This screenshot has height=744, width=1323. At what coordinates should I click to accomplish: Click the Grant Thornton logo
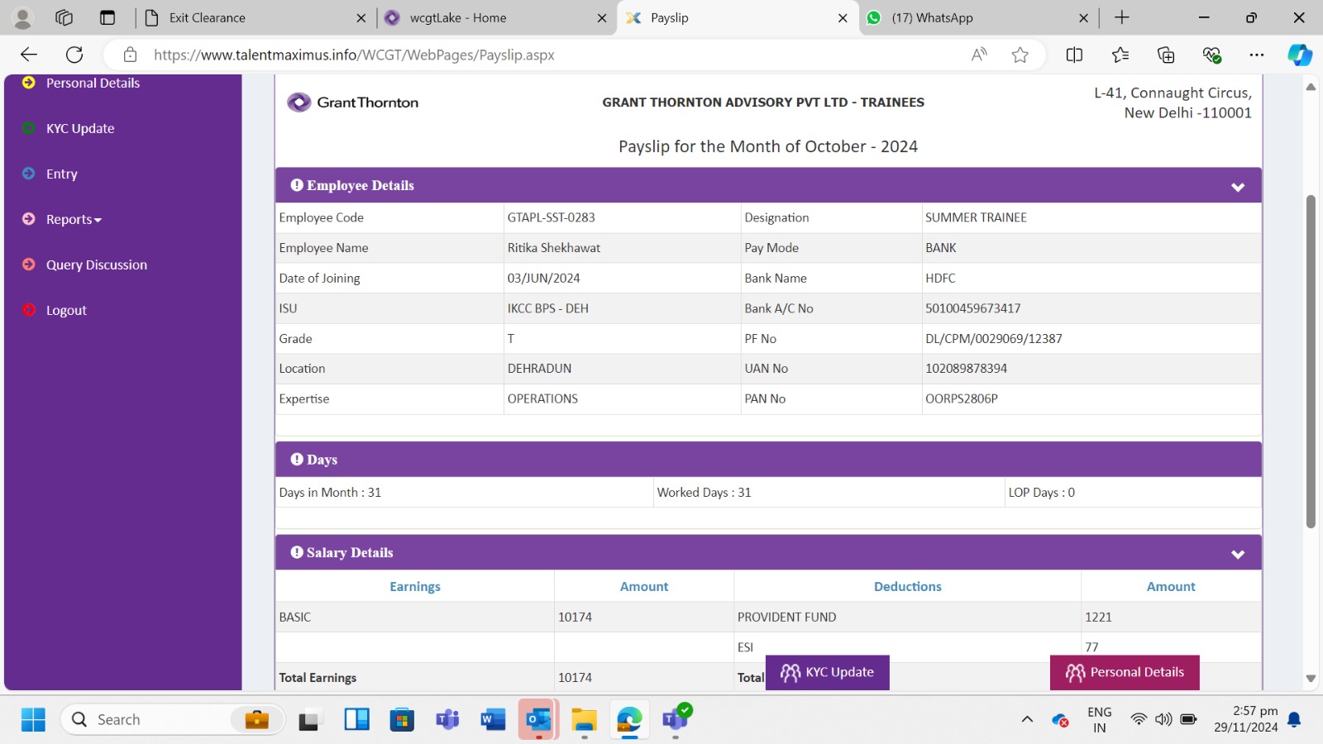pos(353,103)
